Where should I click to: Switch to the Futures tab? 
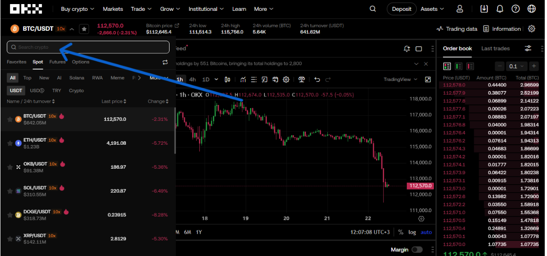point(57,62)
